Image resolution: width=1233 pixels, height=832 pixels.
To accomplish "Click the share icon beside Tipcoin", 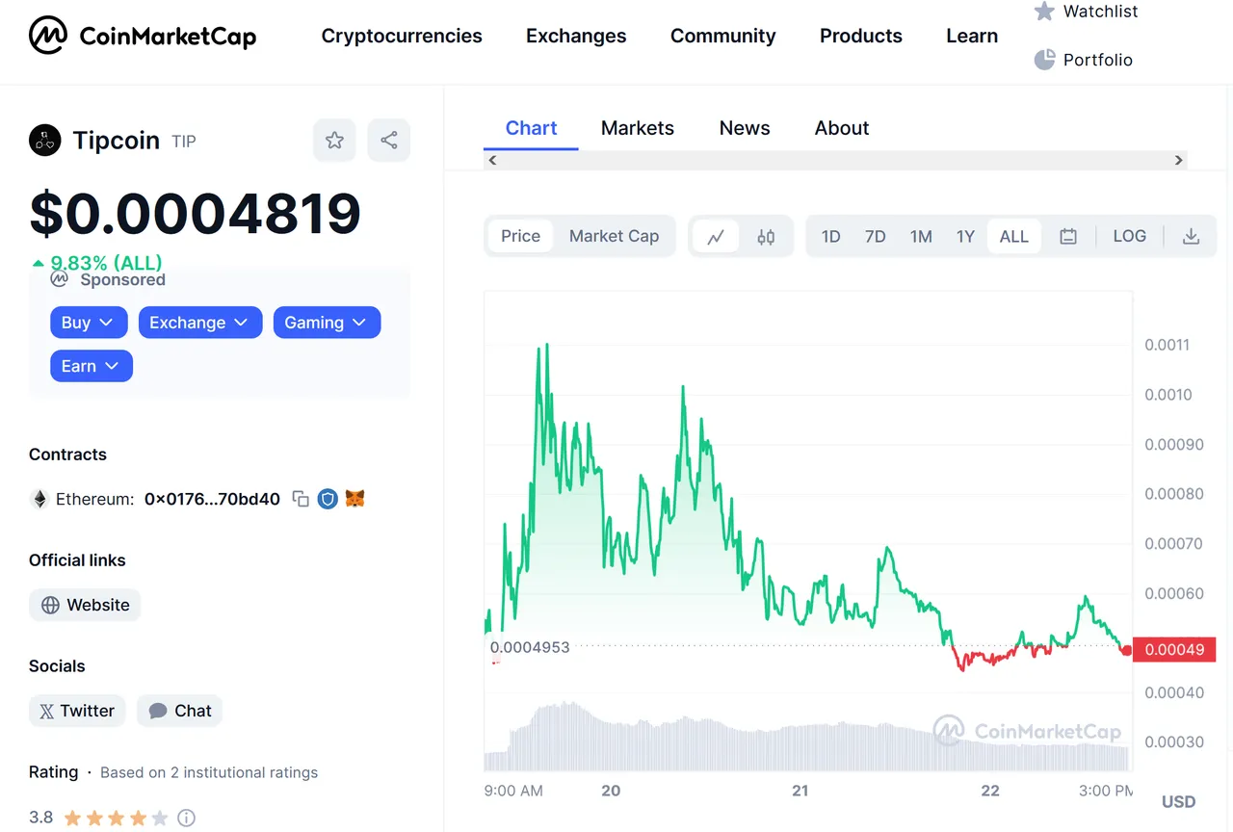I will point(389,141).
